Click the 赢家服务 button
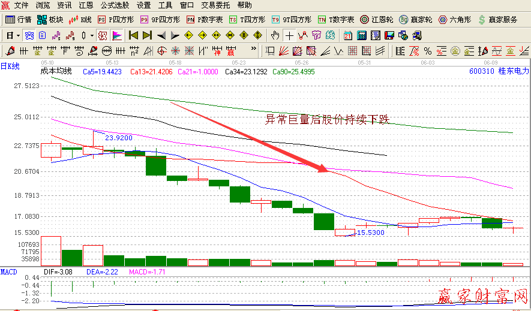The image size is (531, 311). tap(498, 20)
